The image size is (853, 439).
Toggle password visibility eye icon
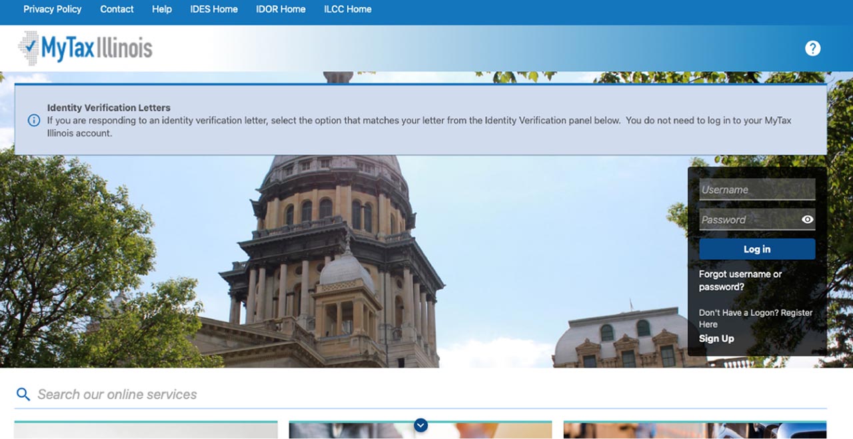coord(807,220)
